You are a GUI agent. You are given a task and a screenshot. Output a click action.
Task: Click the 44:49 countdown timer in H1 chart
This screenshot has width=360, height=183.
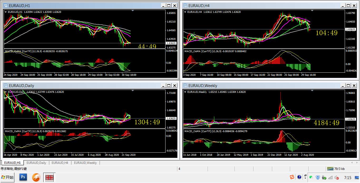click(x=147, y=46)
